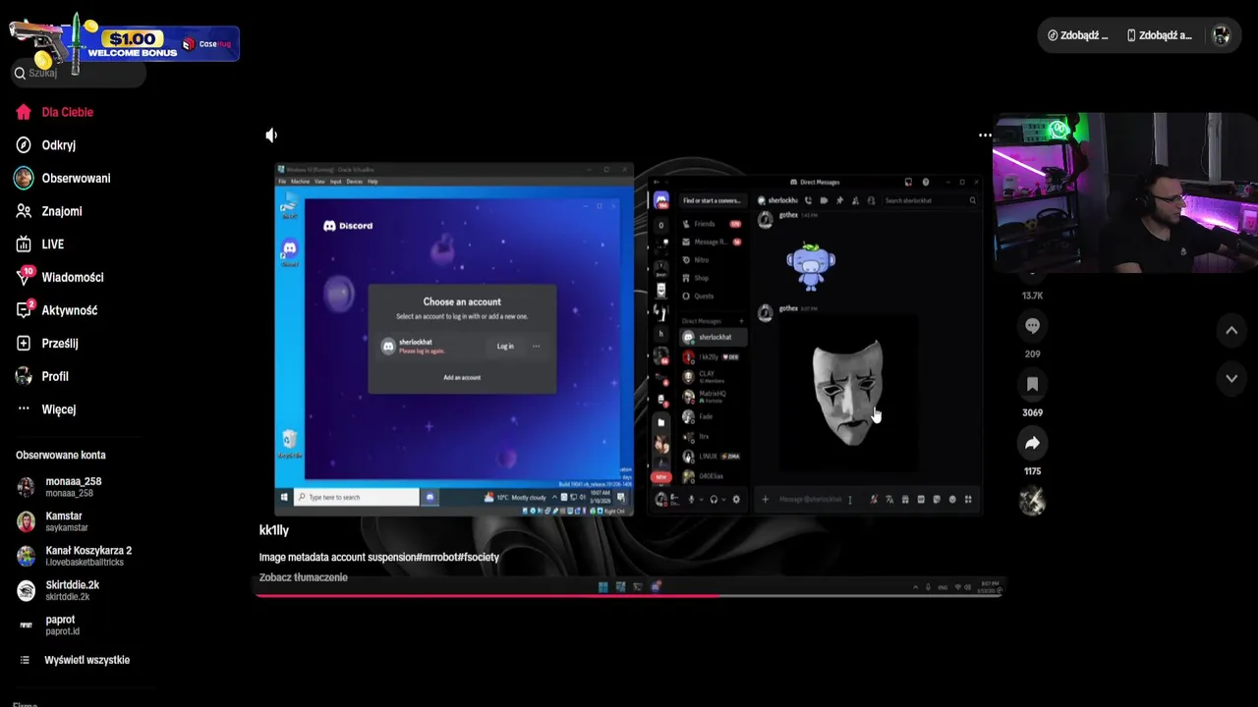Open the Profil page
This screenshot has height=707, width=1258.
click(42, 376)
